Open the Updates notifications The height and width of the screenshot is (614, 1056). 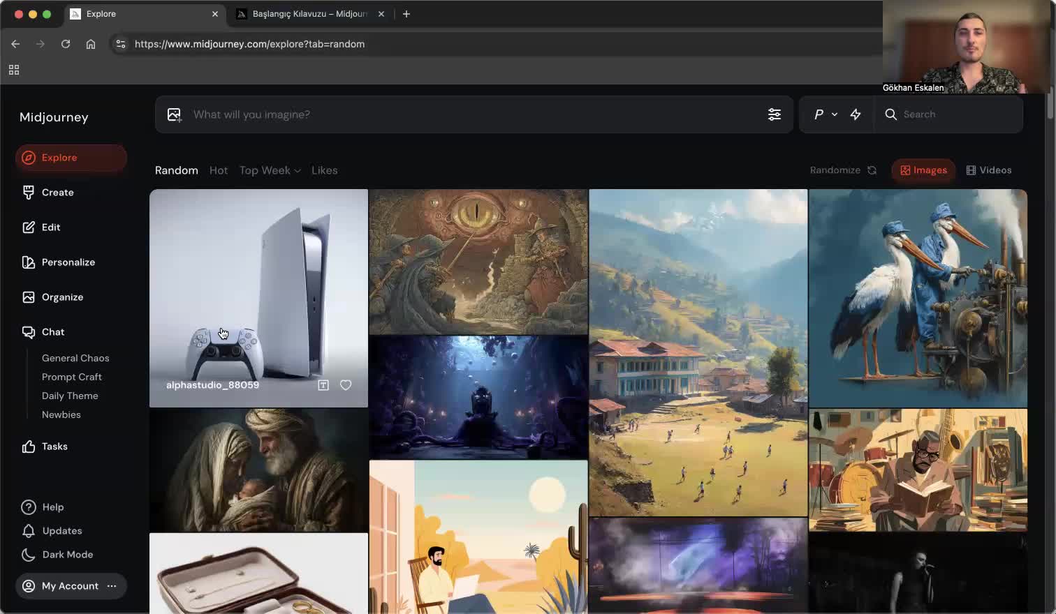pyautogui.click(x=52, y=531)
